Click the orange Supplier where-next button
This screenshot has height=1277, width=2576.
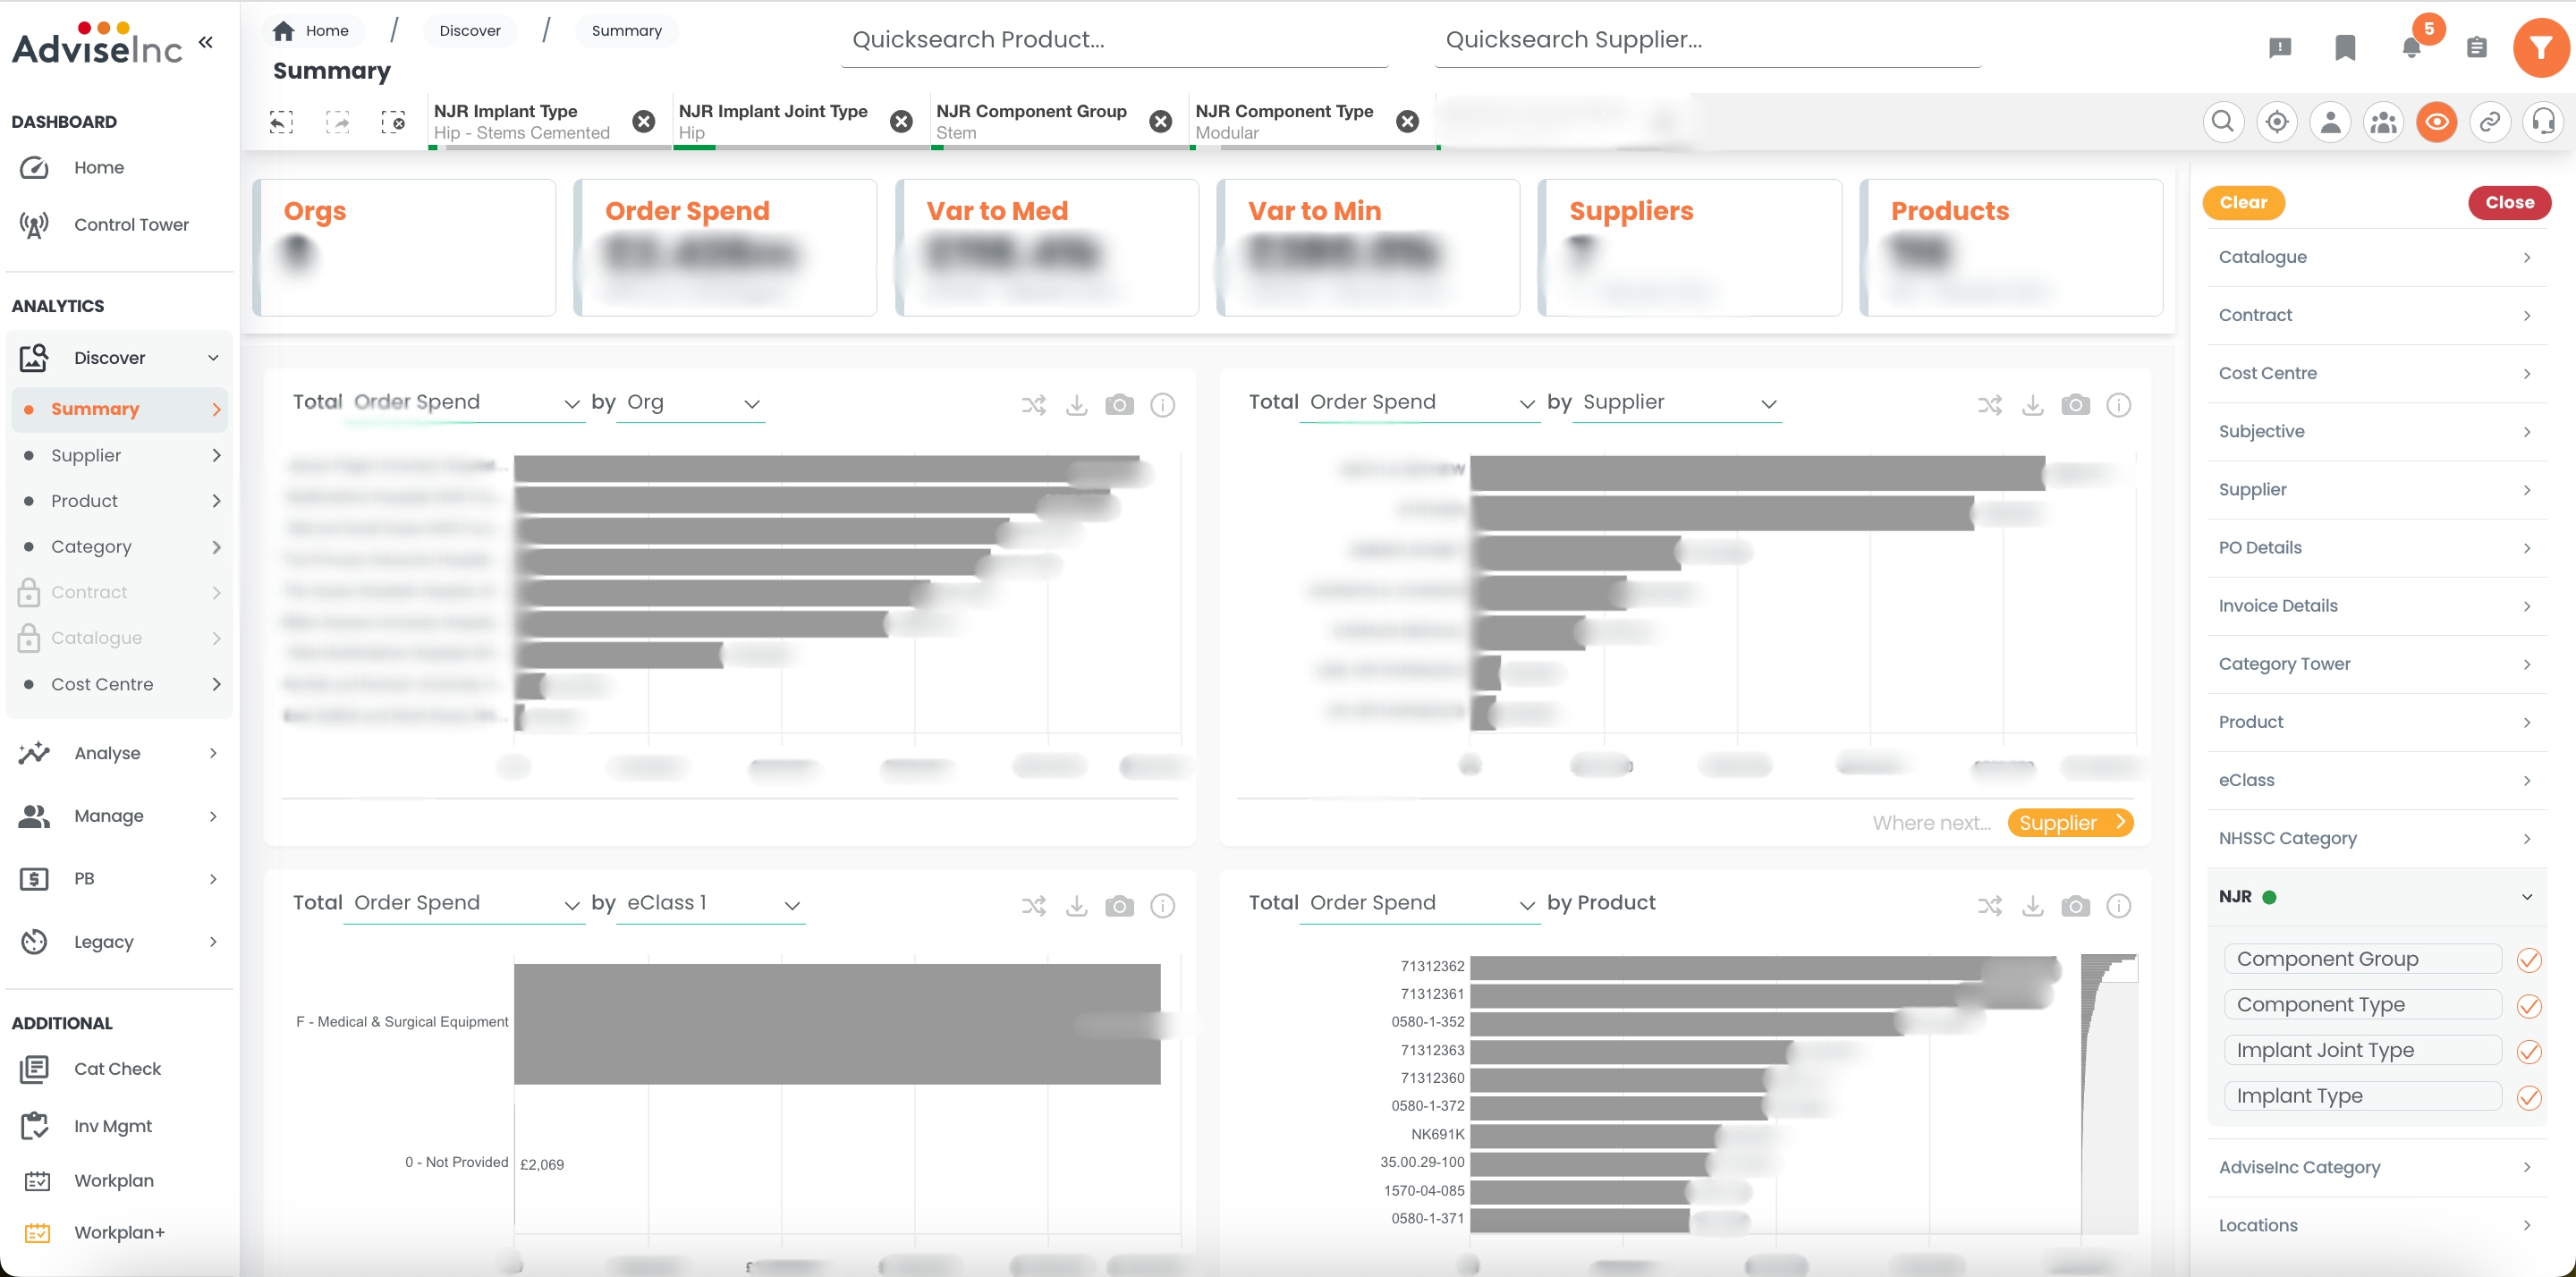(2070, 823)
